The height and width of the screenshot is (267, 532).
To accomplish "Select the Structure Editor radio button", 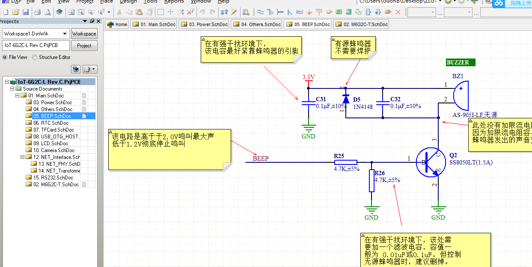I will 35,57.
